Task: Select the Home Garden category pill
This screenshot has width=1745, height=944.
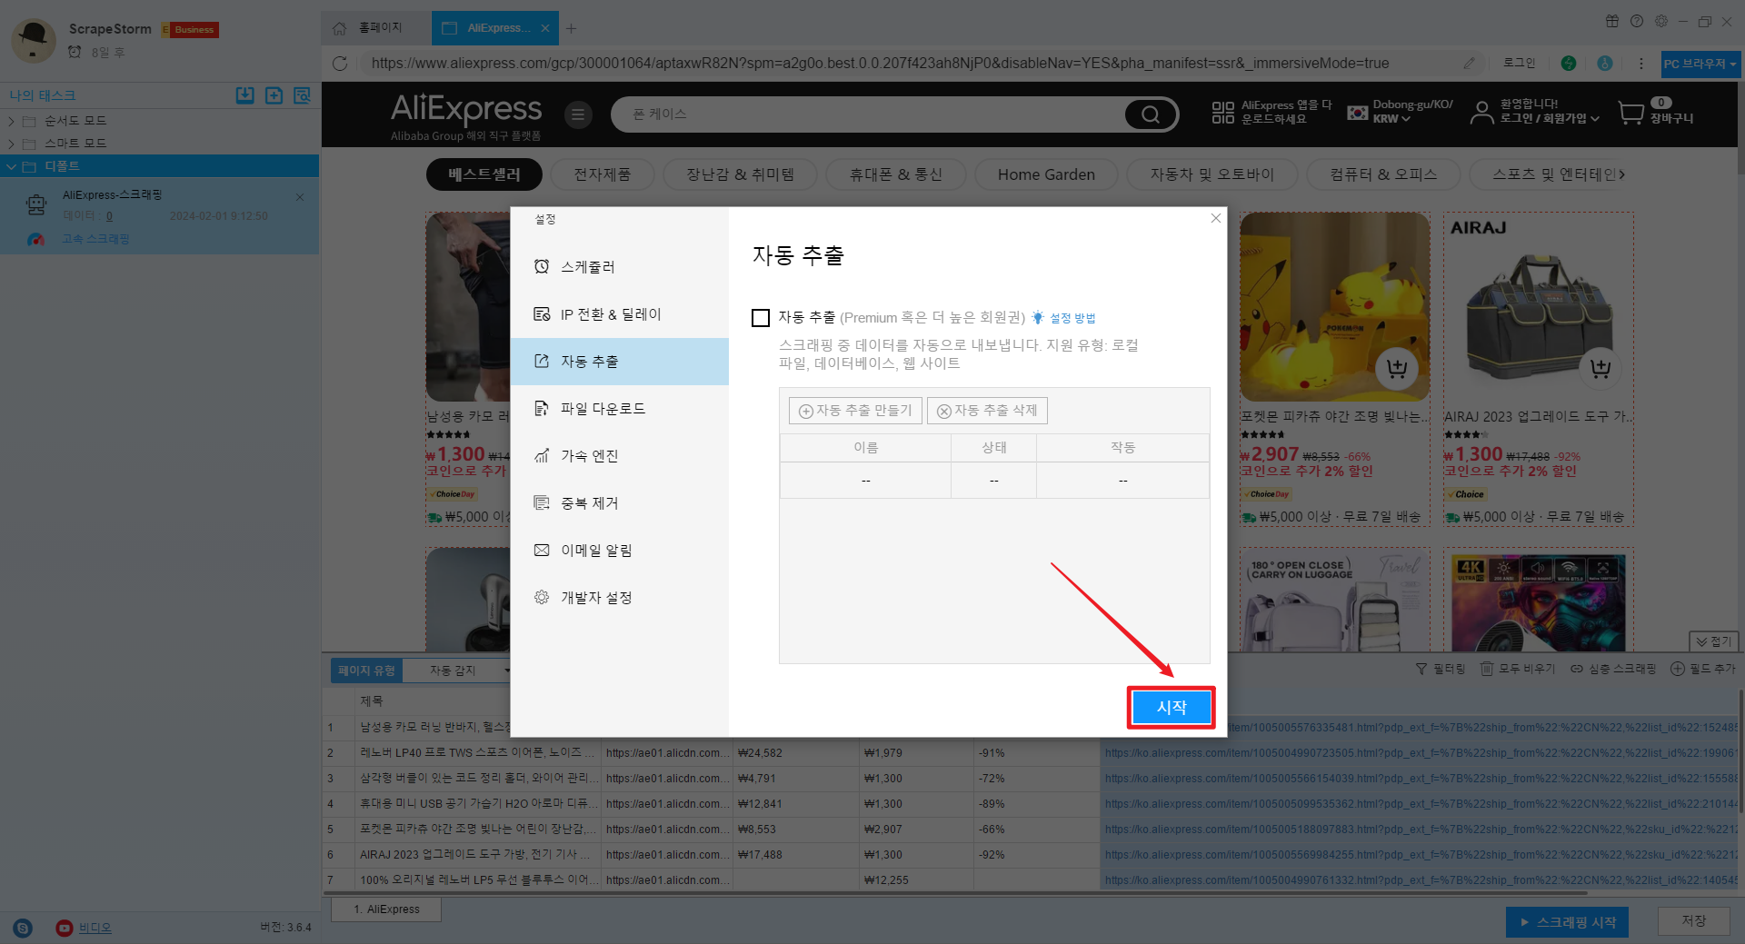Action: click(x=1046, y=174)
